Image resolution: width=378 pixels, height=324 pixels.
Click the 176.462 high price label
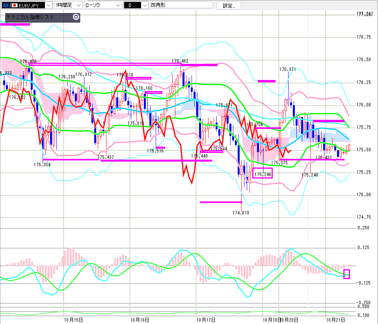coord(180,61)
